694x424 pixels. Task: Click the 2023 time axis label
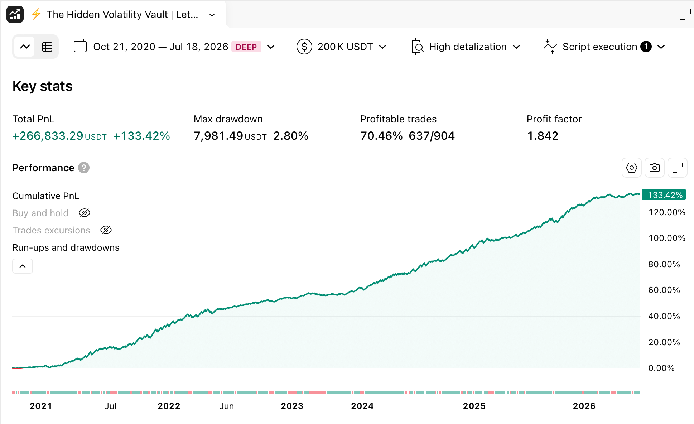(x=292, y=406)
